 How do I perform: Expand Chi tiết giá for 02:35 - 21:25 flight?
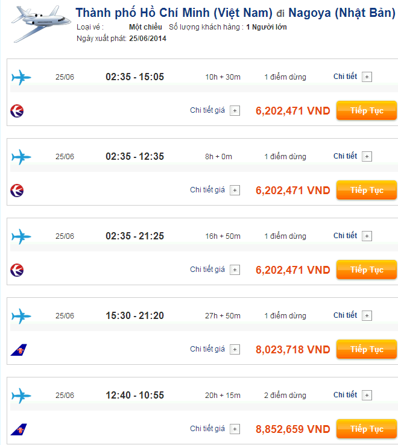point(235,270)
